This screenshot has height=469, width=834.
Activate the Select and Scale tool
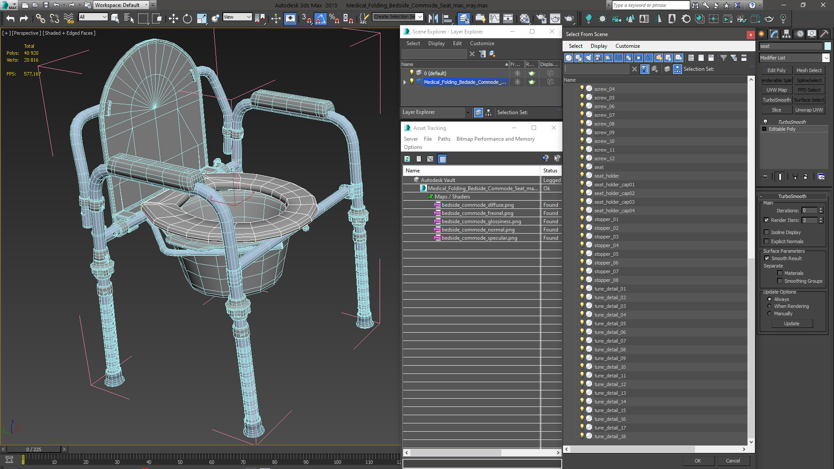tap(202, 18)
